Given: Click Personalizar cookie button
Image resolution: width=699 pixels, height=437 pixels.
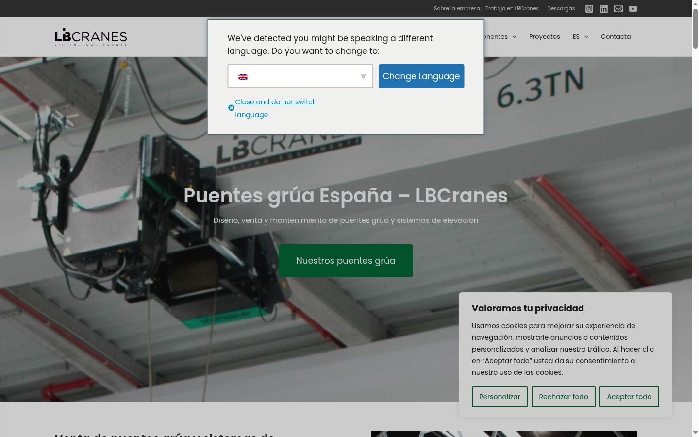Looking at the screenshot, I should click(499, 397).
